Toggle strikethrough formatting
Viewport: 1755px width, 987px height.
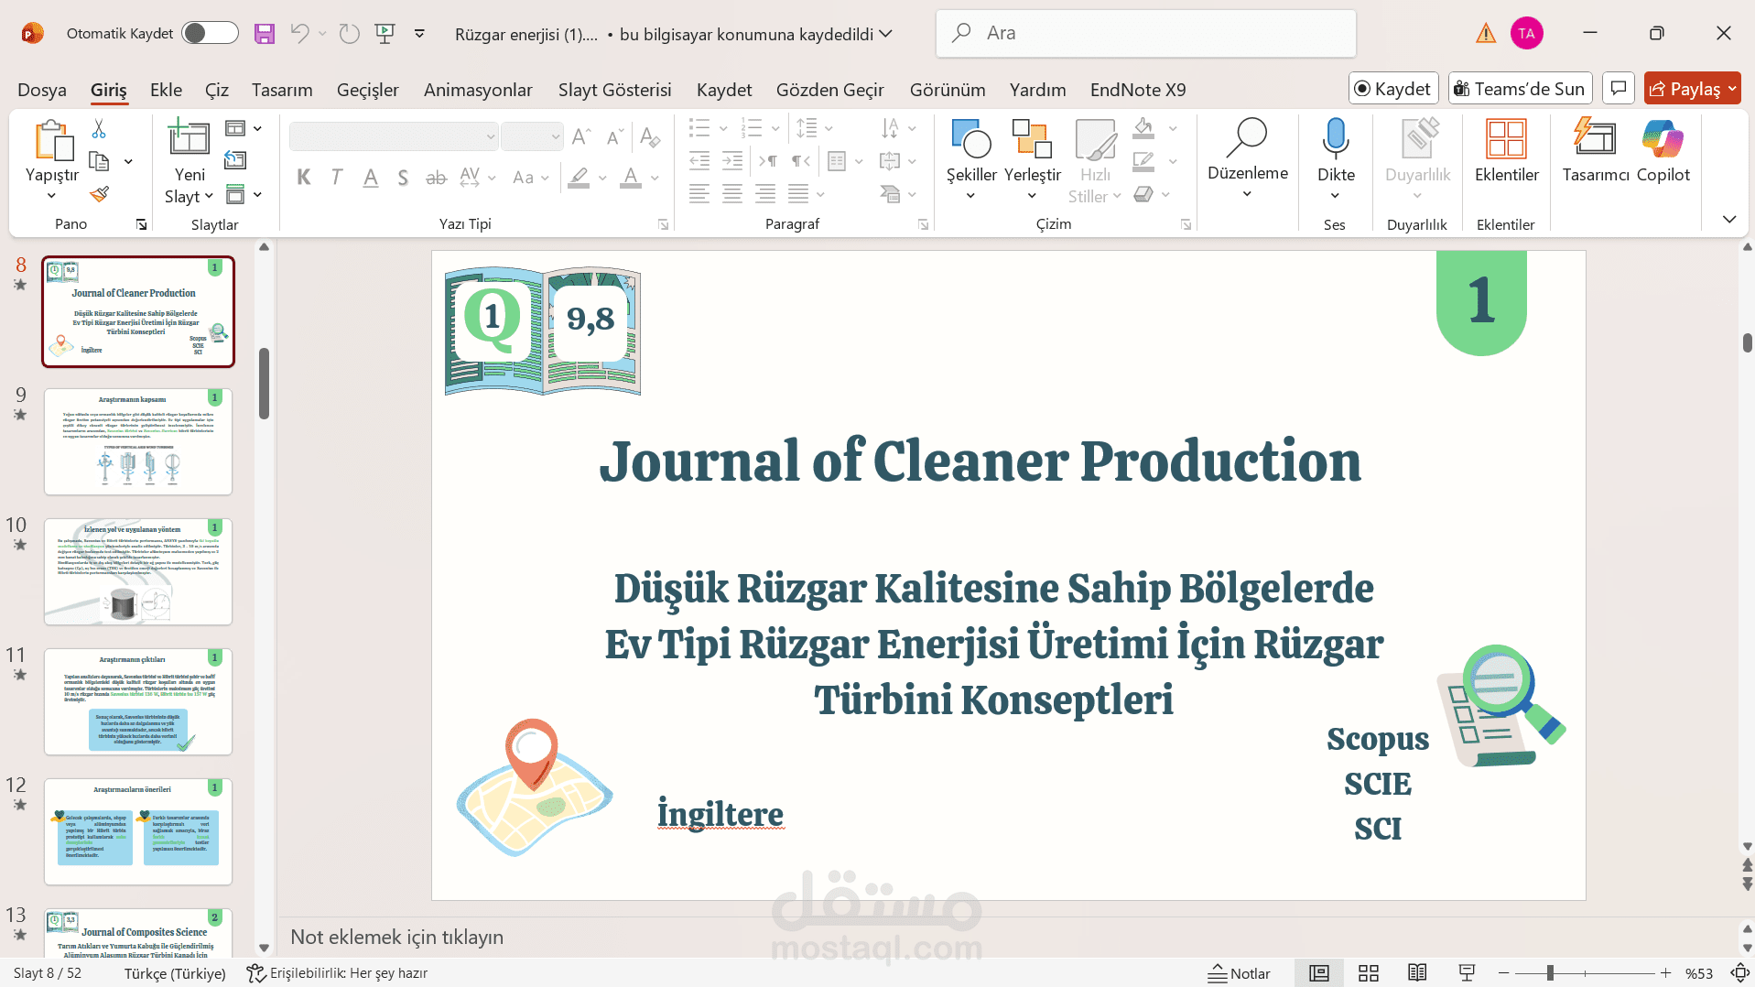[x=436, y=177]
